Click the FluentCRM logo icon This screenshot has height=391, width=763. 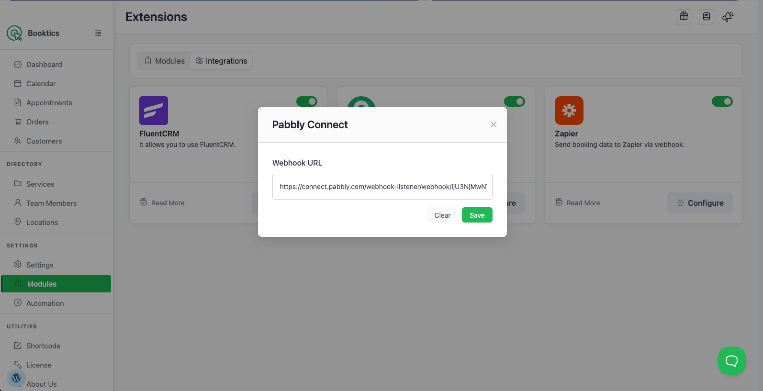point(154,111)
